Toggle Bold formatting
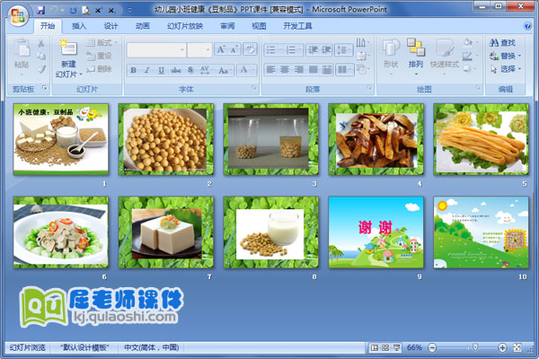 (133, 70)
